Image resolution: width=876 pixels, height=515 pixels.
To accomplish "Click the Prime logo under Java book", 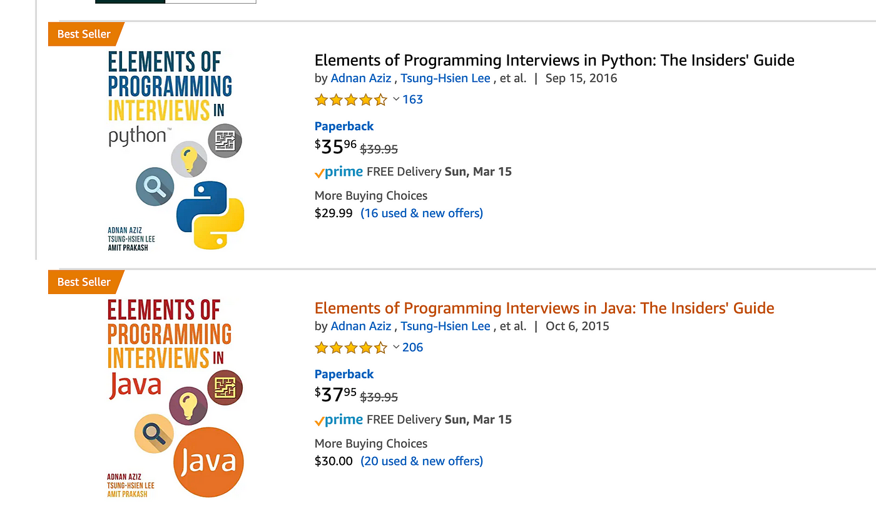I will pos(339,420).
